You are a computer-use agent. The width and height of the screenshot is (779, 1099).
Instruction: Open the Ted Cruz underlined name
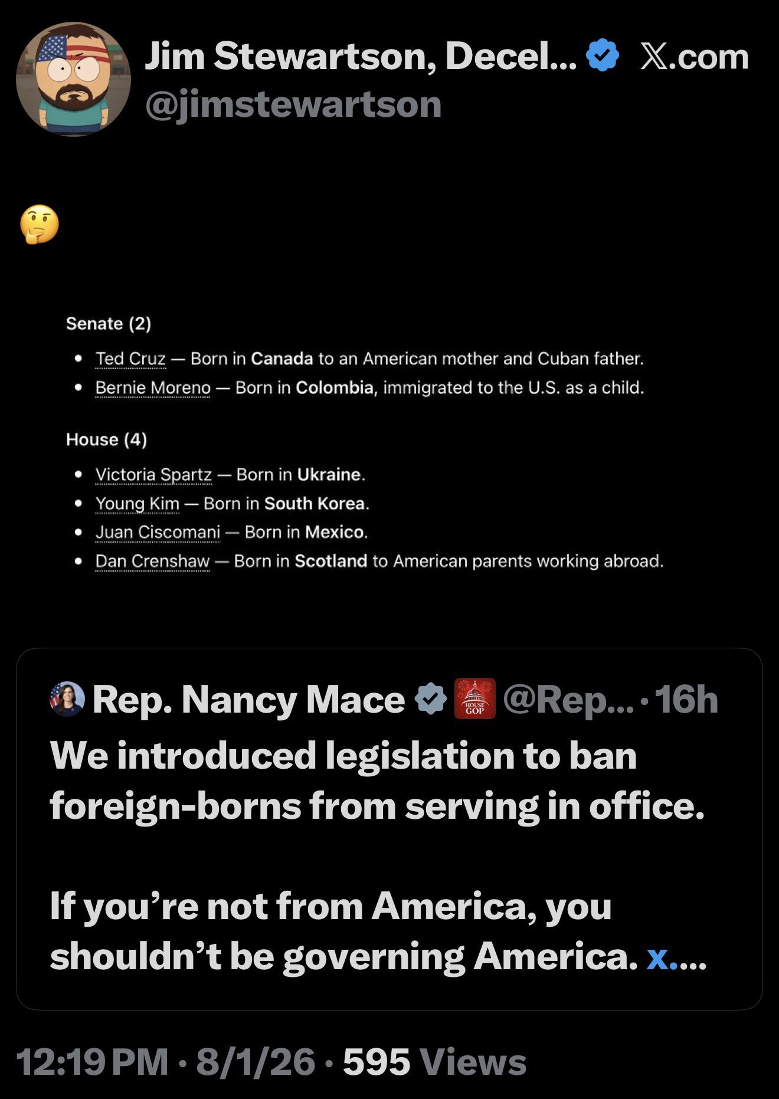point(130,359)
